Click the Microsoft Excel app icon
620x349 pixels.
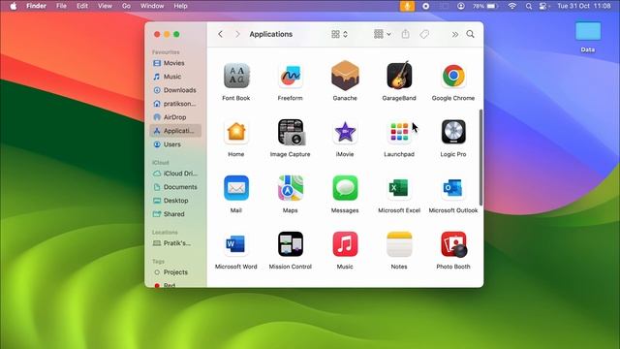(399, 188)
